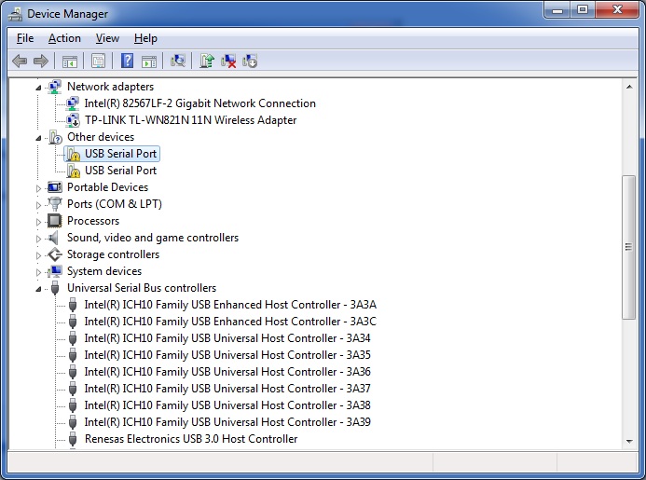
Task: Click the Renesas USB 3.0 controller plug icon
Action: point(73,439)
